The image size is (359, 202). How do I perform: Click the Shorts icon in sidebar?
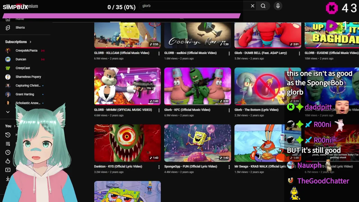(8, 27)
